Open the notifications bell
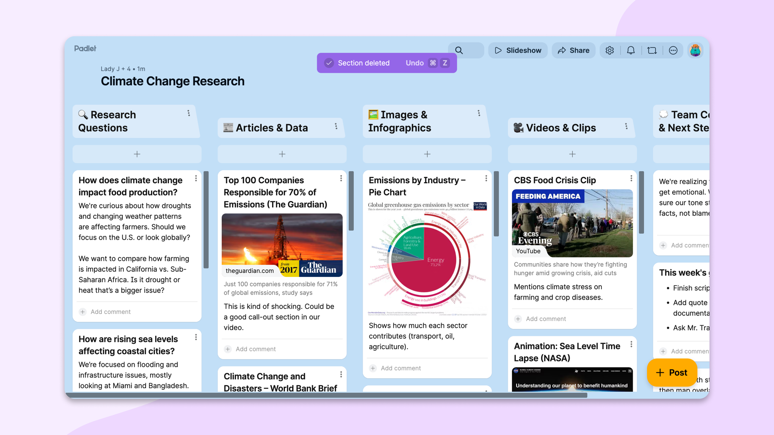Viewport: 774px width, 435px height. click(631, 50)
